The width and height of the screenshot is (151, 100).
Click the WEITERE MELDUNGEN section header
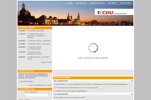pos(93,78)
